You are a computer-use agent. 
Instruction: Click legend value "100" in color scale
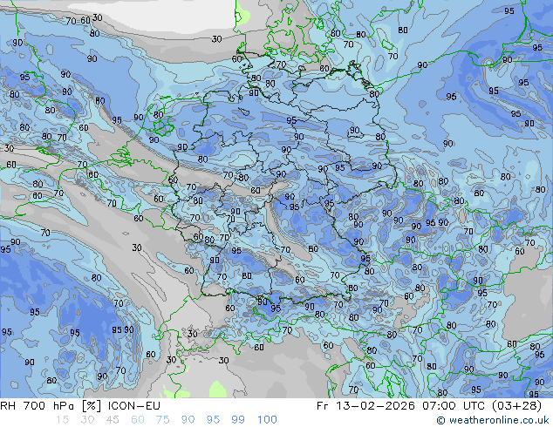click(x=267, y=420)
